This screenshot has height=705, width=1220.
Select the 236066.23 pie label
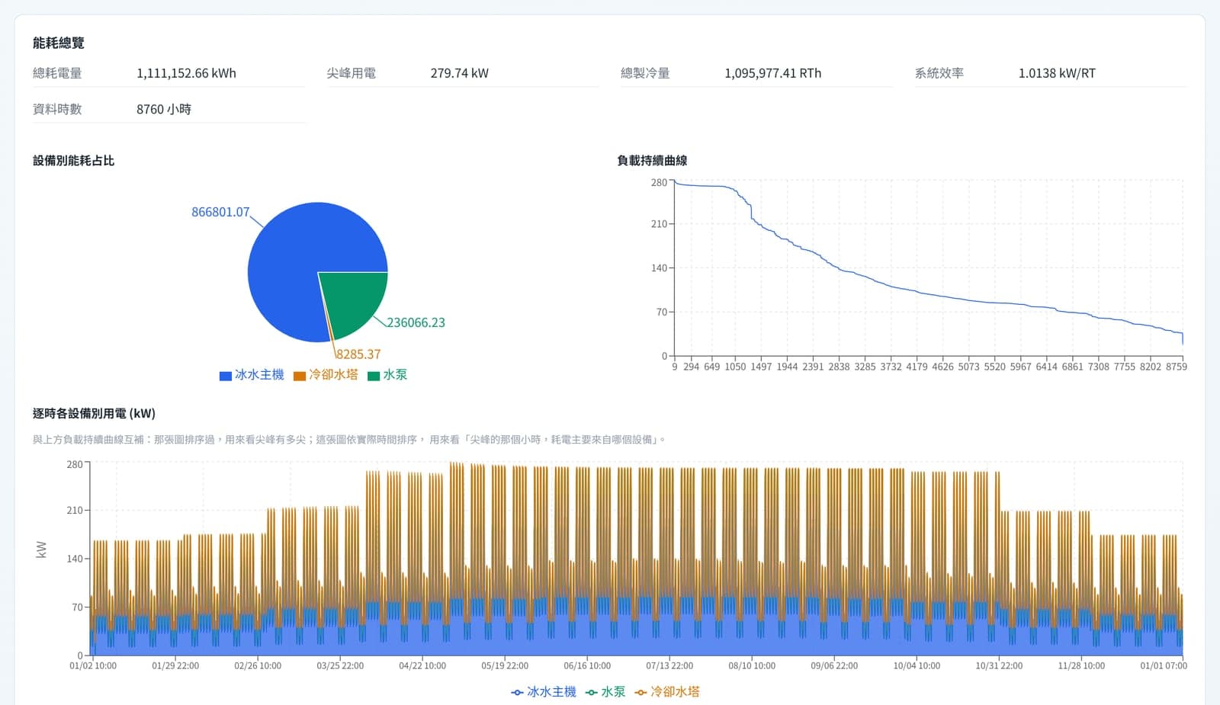(416, 322)
